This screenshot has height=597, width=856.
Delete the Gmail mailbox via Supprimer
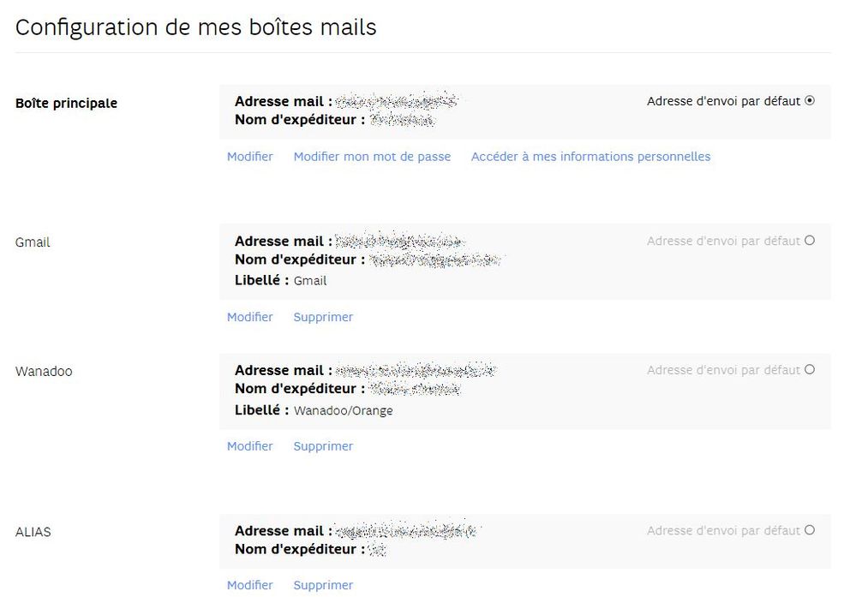(323, 317)
